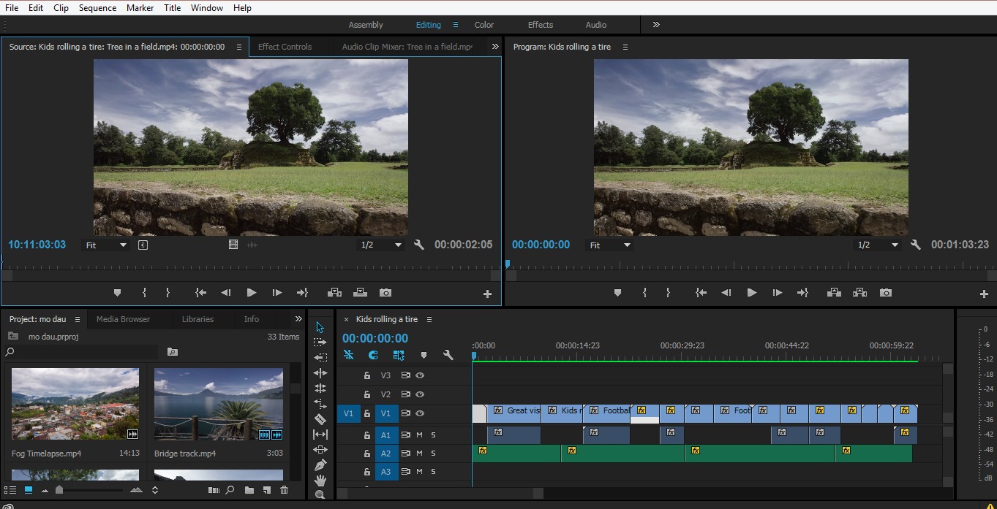The image size is (997, 509).
Task: Select the Razor tool in the Tools panel
Action: [320, 418]
